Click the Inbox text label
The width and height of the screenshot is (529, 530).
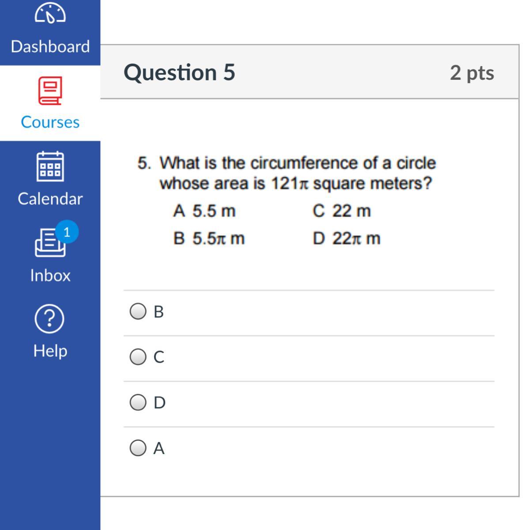(50, 275)
